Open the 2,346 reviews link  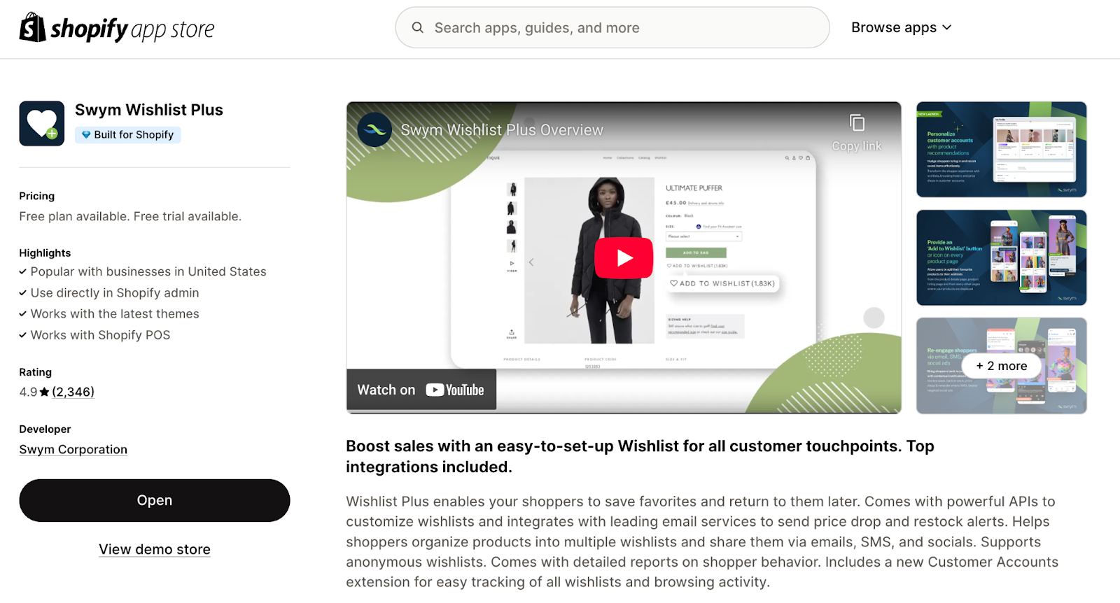pyautogui.click(x=73, y=392)
